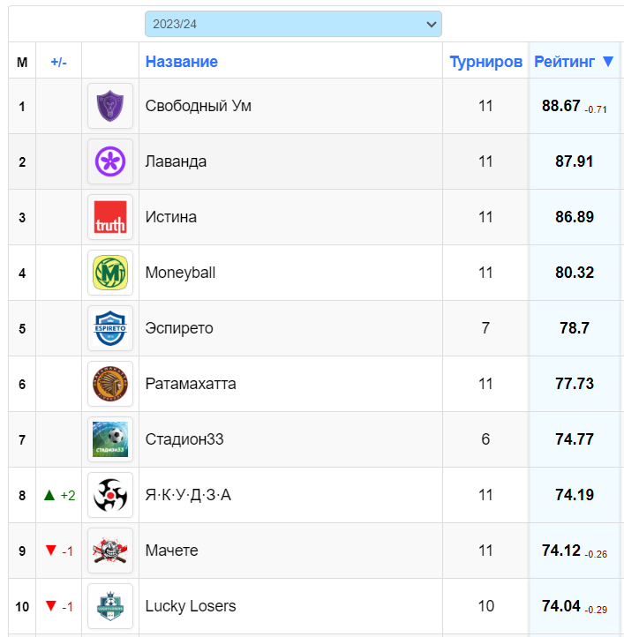Click the Мачете team logo
The width and height of the screenshot is (624, 637).
click(110, 551)
